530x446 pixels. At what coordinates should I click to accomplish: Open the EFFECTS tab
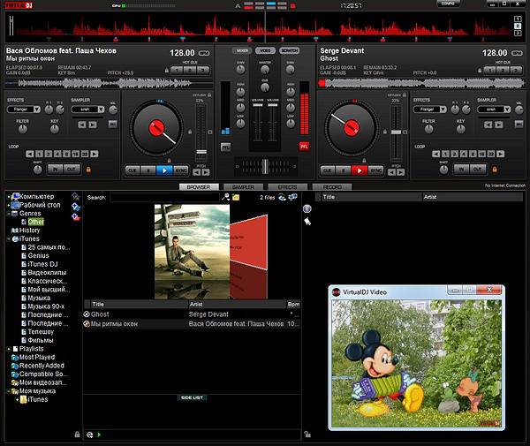[287, 187]
